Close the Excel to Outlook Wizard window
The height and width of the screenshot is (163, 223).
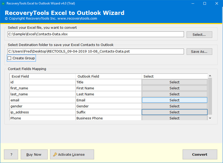pyautogui.click(x=217, y=3)
